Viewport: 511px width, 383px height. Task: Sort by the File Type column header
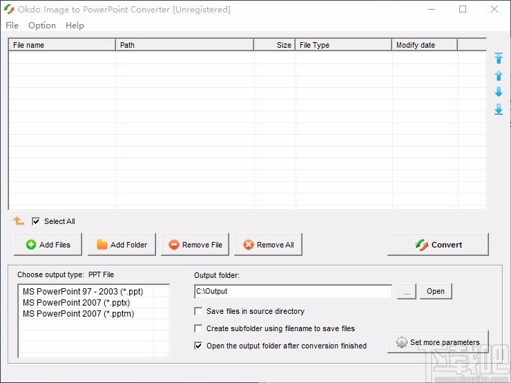(x=343, y=45)
